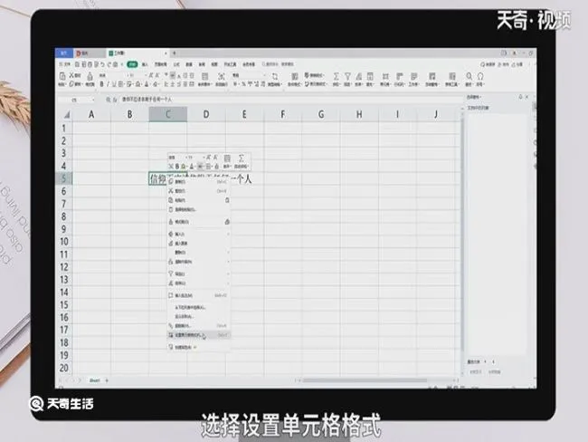
Task: Click the AutoSum sigma icon in the ribbon
Action: 336,76
